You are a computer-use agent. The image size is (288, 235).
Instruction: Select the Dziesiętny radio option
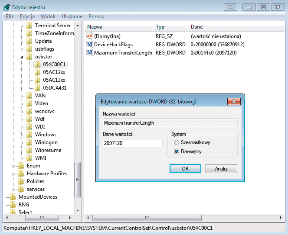[x=176, y=151]
